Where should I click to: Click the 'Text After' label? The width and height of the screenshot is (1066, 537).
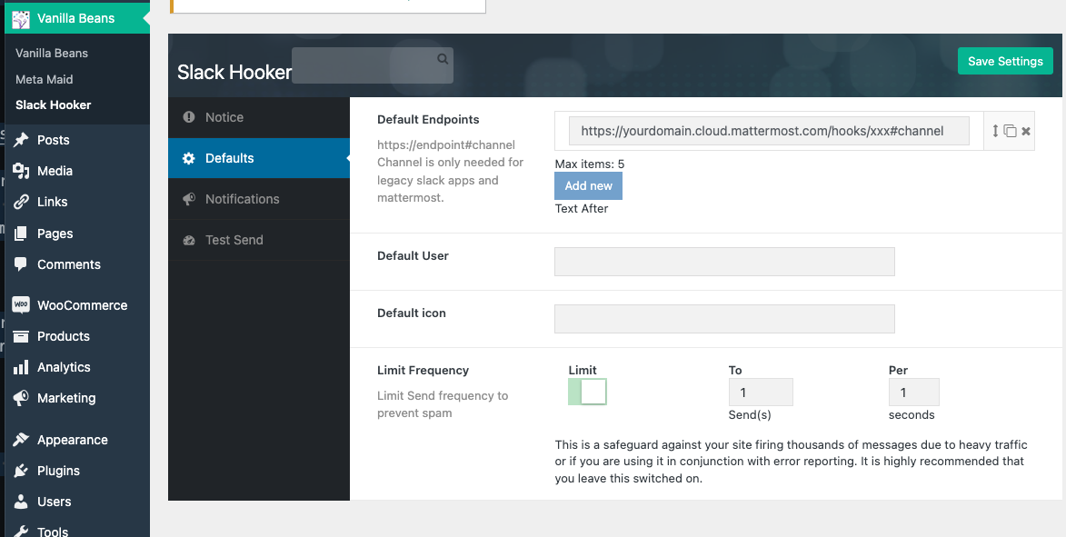click(x=582, y=209)
